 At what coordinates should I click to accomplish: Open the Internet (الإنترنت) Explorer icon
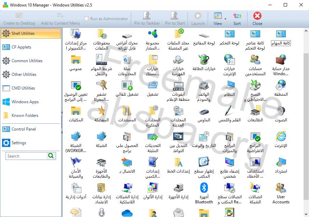[281, 136]
